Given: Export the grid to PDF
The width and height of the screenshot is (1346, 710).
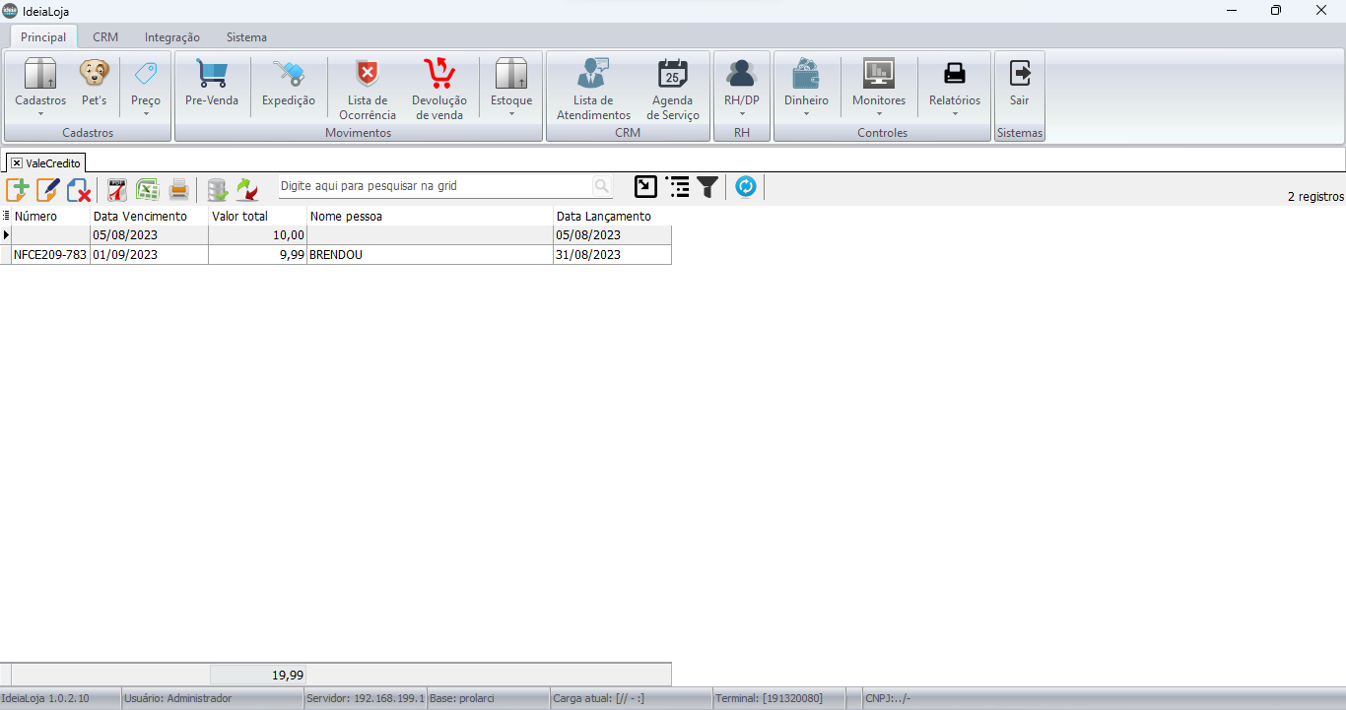Looking at the screenshot, I should point(117,188).
